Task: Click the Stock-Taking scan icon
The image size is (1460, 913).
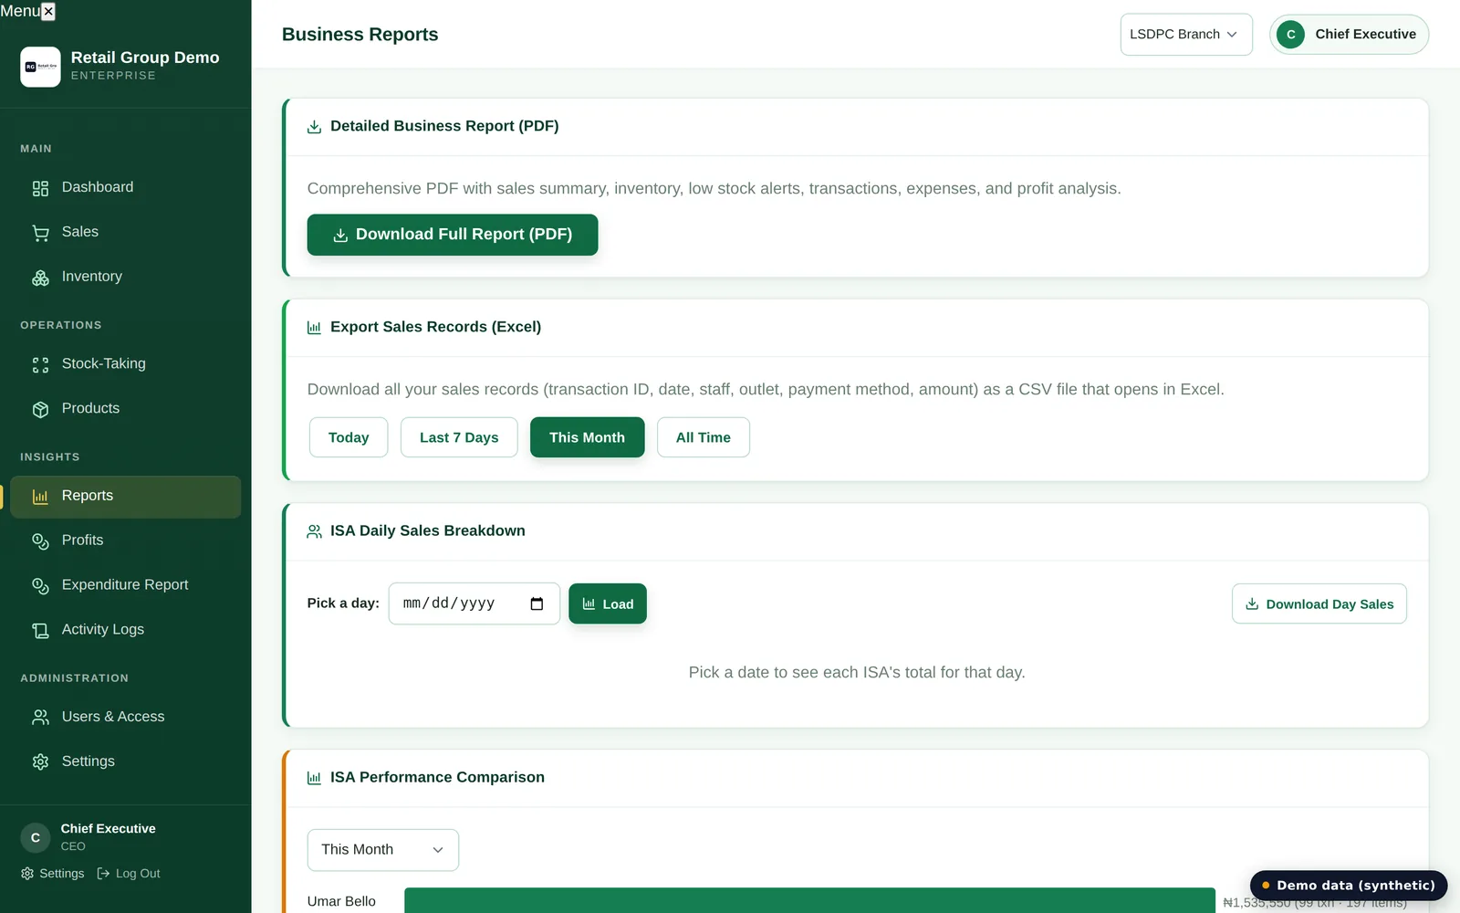Action: pos(40,365)
